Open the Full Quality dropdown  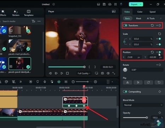(84, 73)
